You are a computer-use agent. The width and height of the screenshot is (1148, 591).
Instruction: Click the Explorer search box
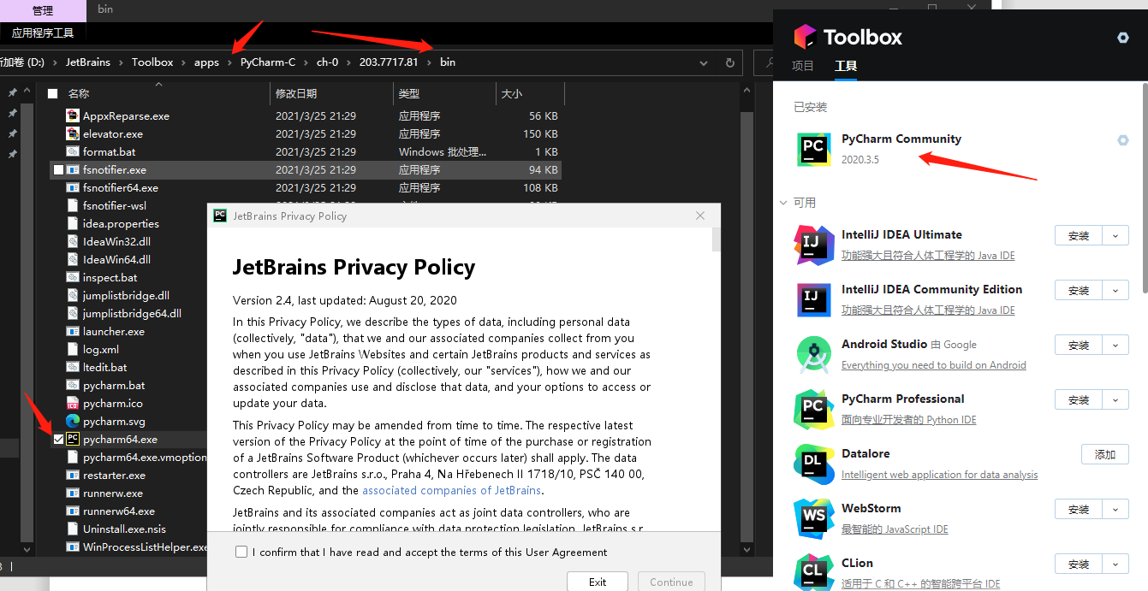764,62
